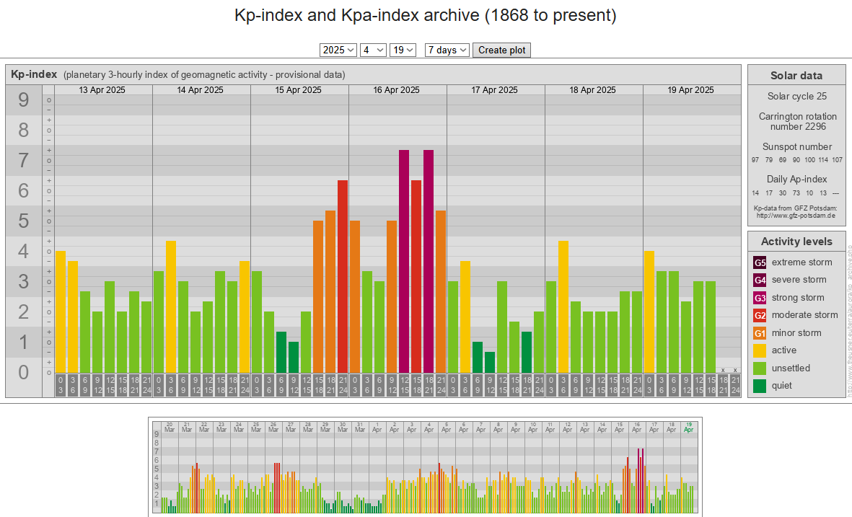Click the Create plot button
852x517 pixels.
501,50
